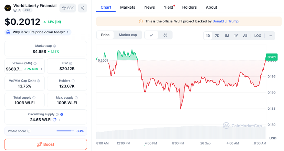Image resolution: width=284 pixels, height=151 pixels.
Task: Open the share icon button
Action: (82, 8)
